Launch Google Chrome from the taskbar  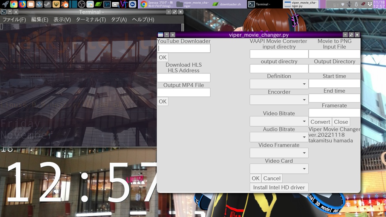pos(14,5)
